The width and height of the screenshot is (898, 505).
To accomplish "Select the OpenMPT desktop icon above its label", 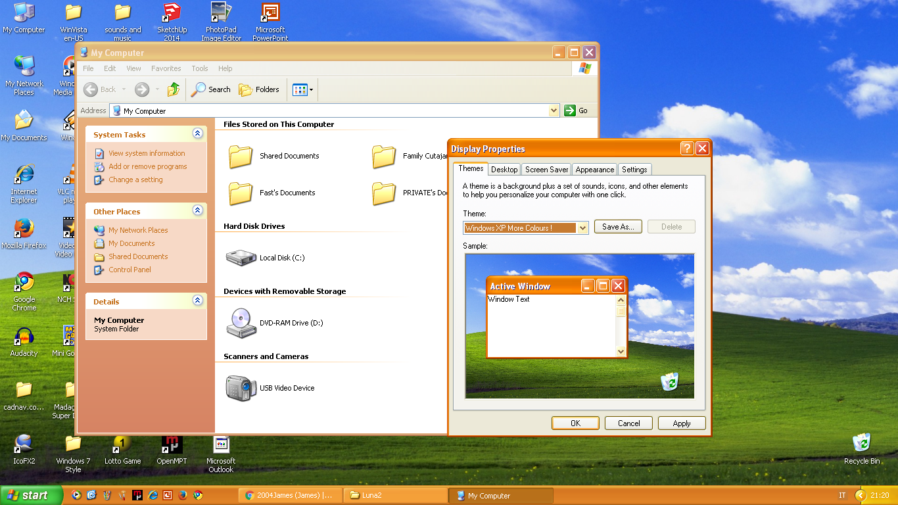I will (x=172, y=445).
